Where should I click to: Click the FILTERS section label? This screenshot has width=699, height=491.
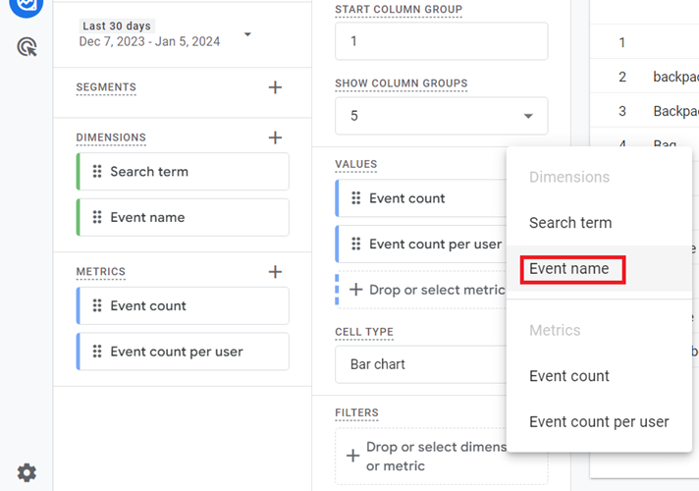click(x=356, y=412)
